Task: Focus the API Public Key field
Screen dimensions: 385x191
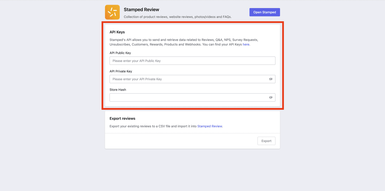Action: click(x=192, y=61)
